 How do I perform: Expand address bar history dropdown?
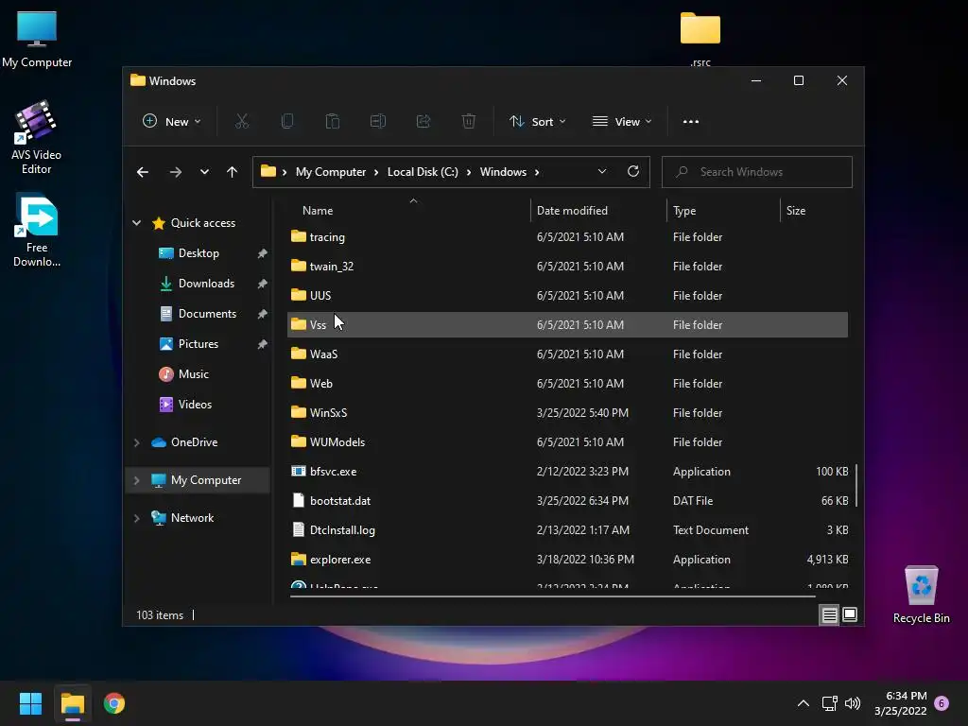click(602, 172)
